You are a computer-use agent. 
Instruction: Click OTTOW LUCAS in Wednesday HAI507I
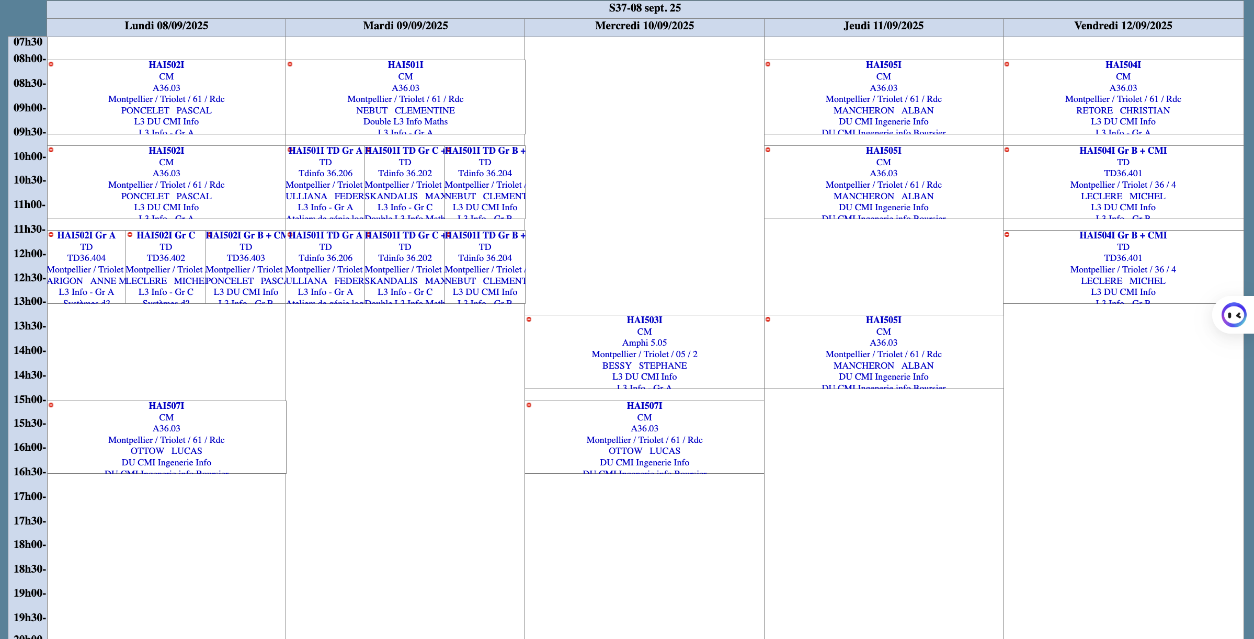644,451
